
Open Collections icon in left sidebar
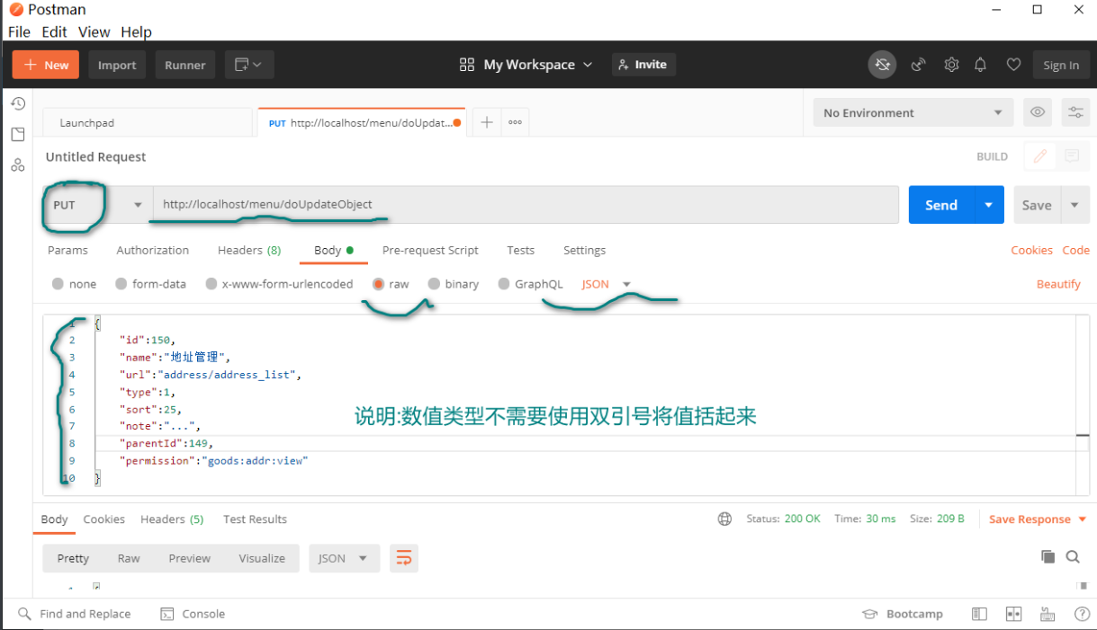coord(17,135)
